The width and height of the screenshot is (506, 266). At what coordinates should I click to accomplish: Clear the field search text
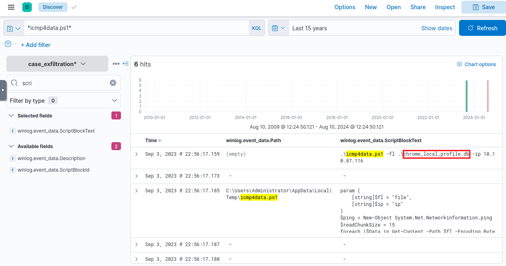[113, 83]
